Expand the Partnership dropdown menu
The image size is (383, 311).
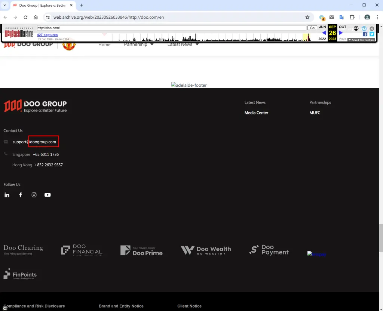pos(139,44)
